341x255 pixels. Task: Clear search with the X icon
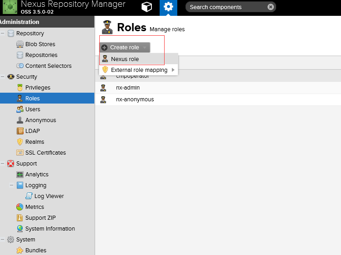(x=271, y=7)
